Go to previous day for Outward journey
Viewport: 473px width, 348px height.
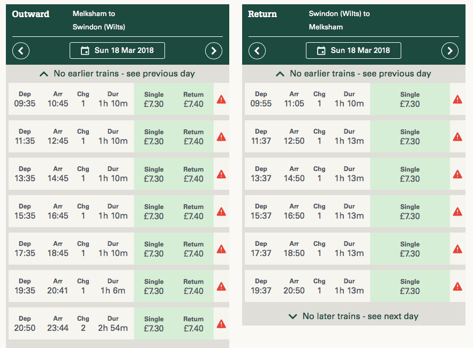click(x=21, y=51)
